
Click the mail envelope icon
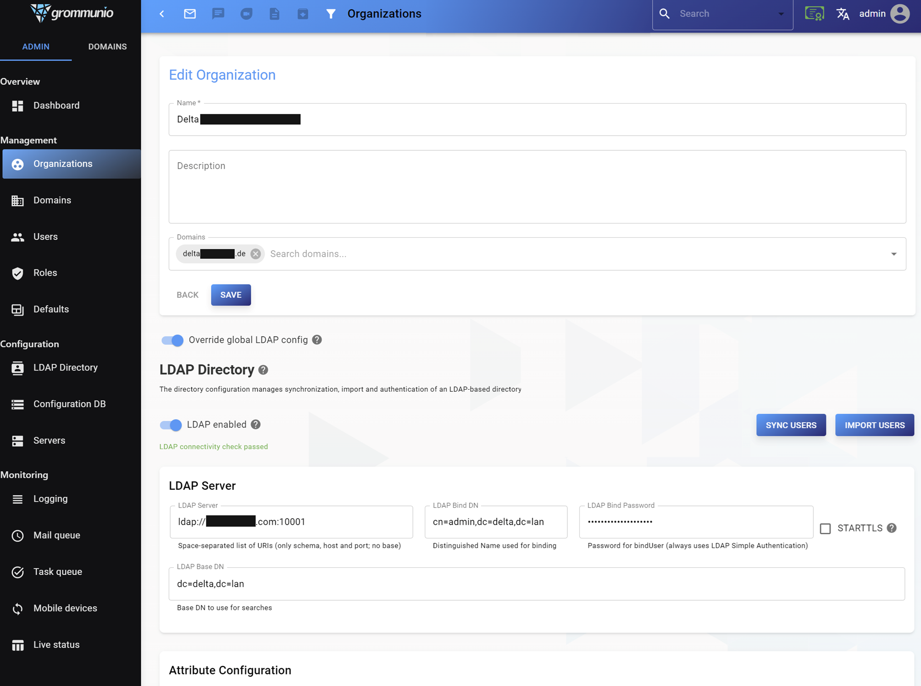(x=190, y=13)
